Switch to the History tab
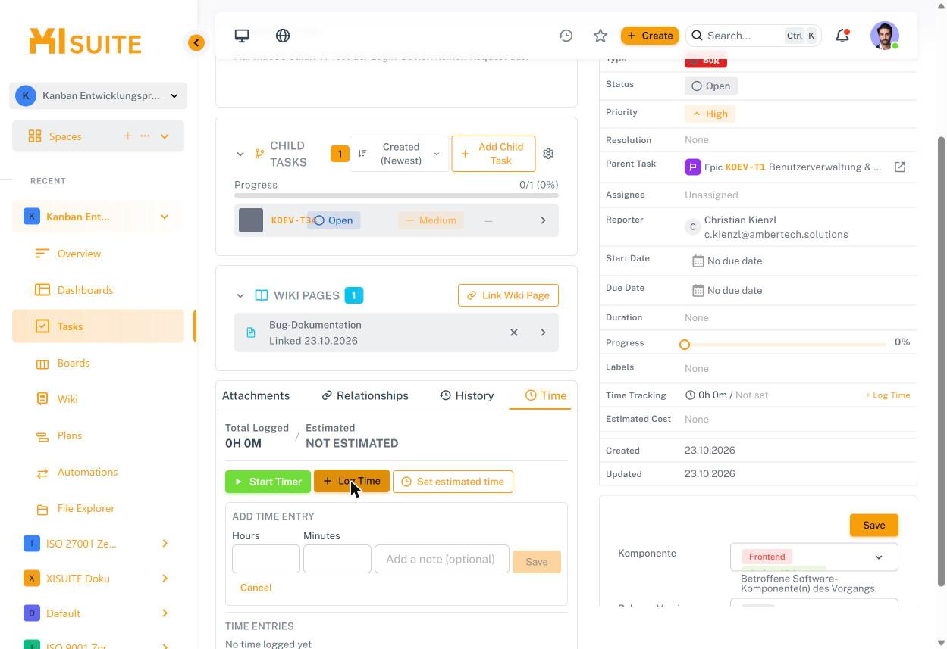This screenshot has width=947, height=649. tap(467, 395)
